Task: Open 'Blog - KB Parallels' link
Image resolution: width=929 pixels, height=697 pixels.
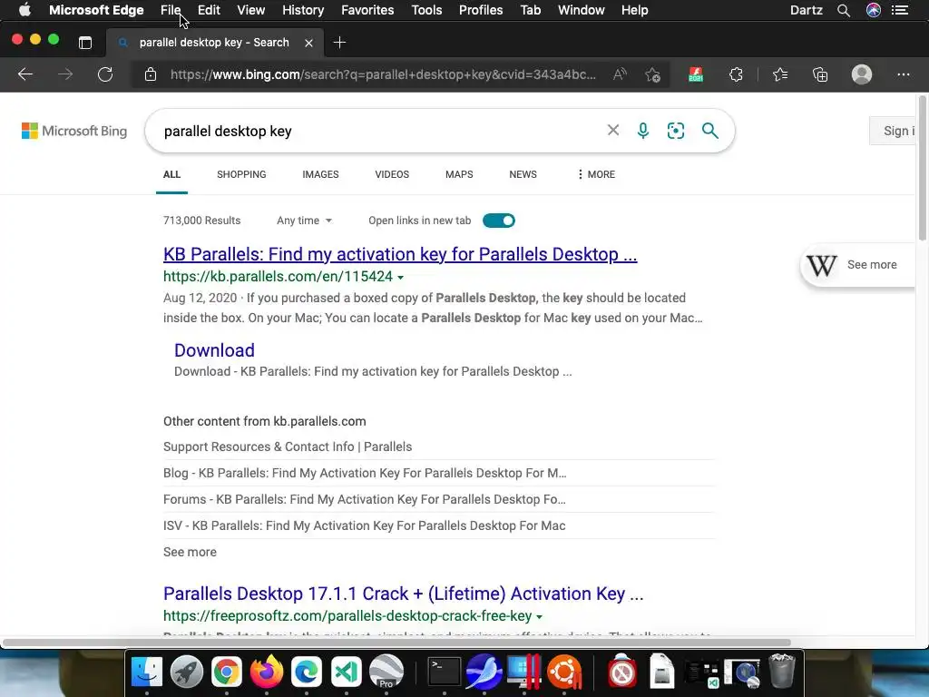Action: click(365, 473)
